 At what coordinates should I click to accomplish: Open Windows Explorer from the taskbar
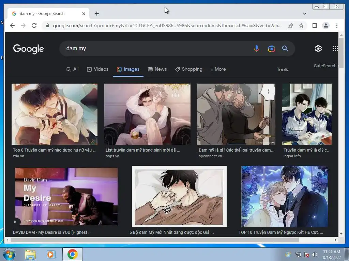pyautogui.click(x=30, y=254)
